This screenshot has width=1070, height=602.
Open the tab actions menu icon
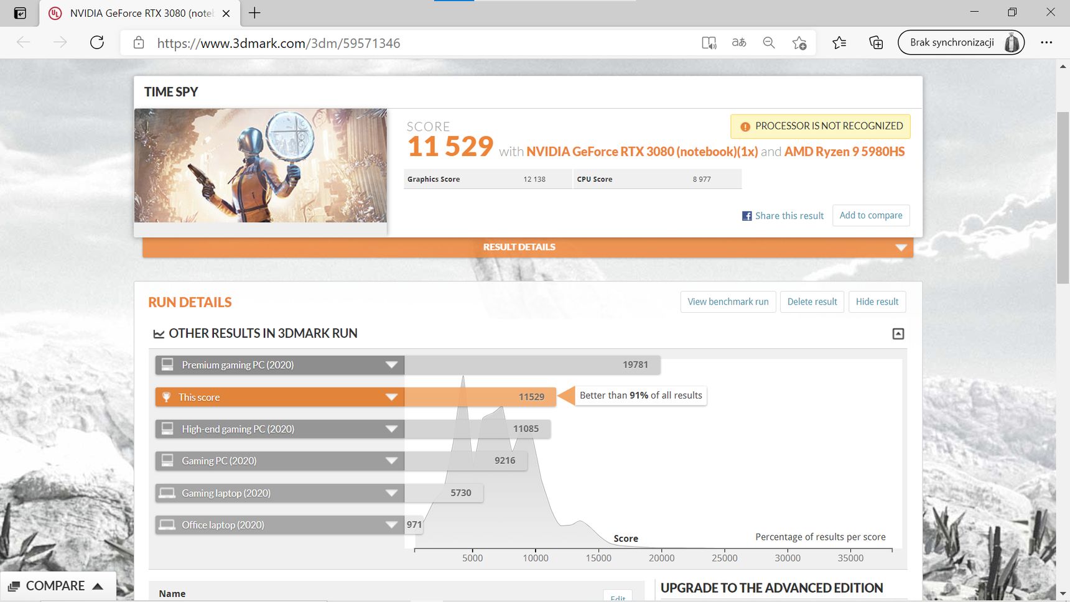(20, 13)
